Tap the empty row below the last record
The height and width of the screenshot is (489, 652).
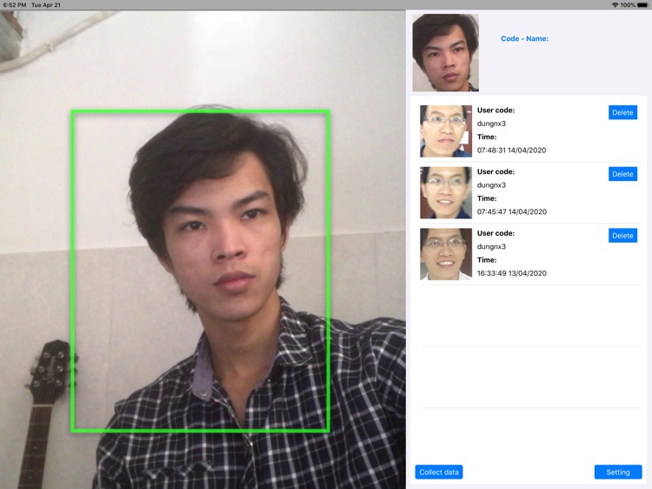tap(531, 316)
